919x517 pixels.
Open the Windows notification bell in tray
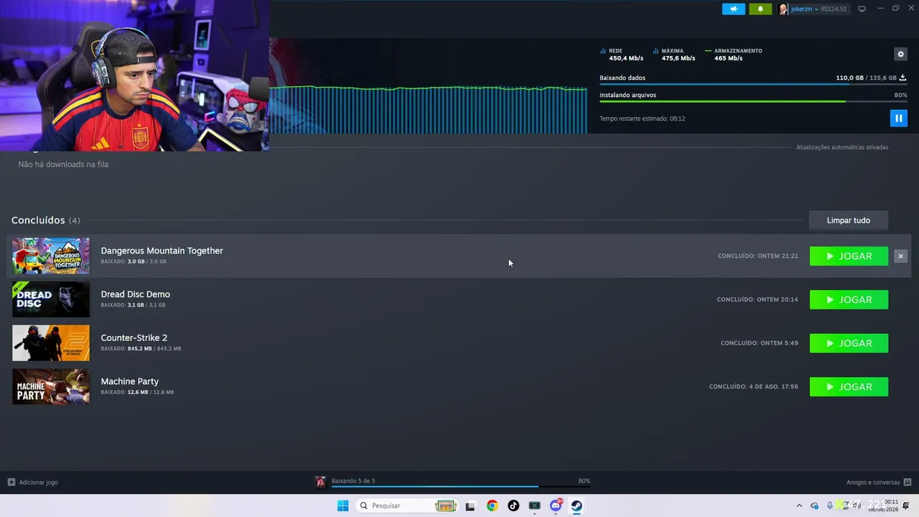pyautogui.click(x=906, y=506)
